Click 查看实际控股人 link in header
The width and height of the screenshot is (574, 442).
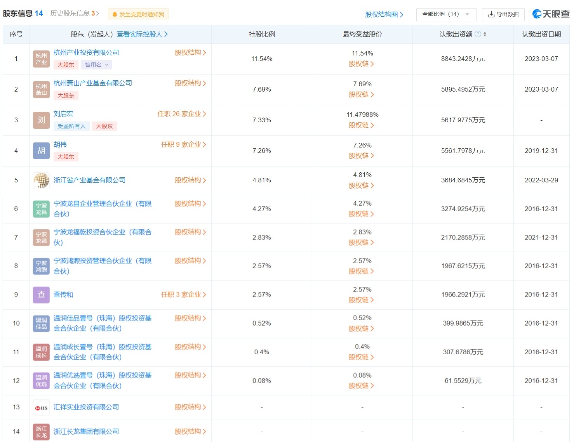pos(142,34)
